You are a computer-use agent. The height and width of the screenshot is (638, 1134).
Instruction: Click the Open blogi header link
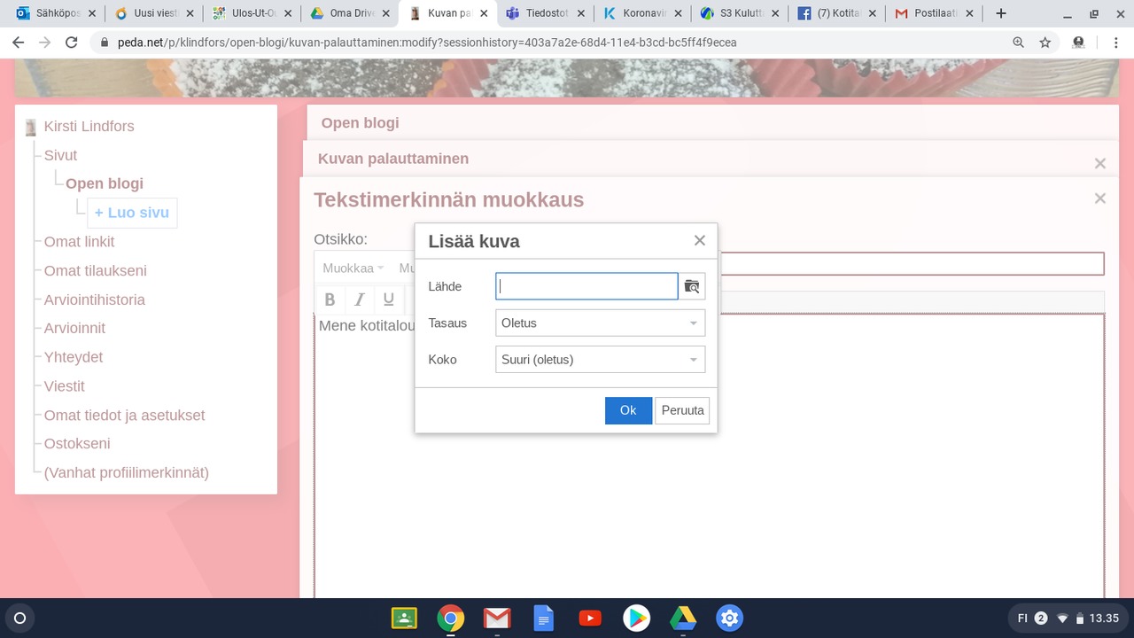360,123
